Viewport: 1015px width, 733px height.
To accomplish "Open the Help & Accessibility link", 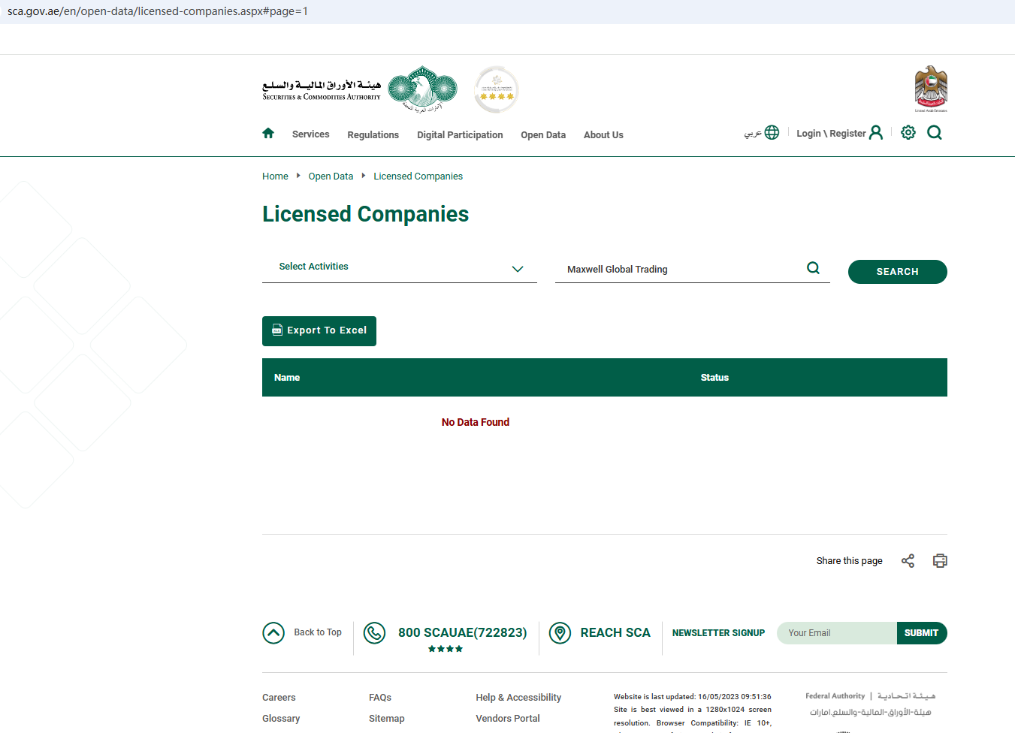I will tap(518, 698).
